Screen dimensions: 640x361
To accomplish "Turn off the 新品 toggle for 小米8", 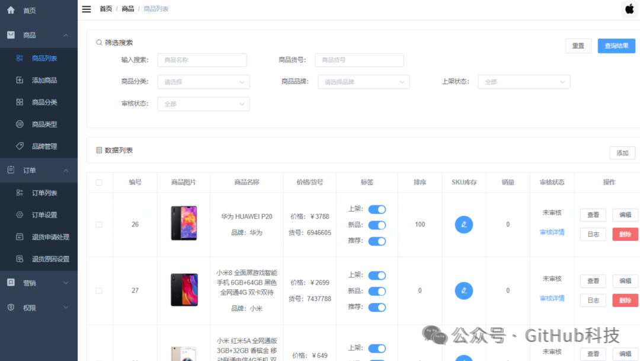I will click(x=377, y=291).
